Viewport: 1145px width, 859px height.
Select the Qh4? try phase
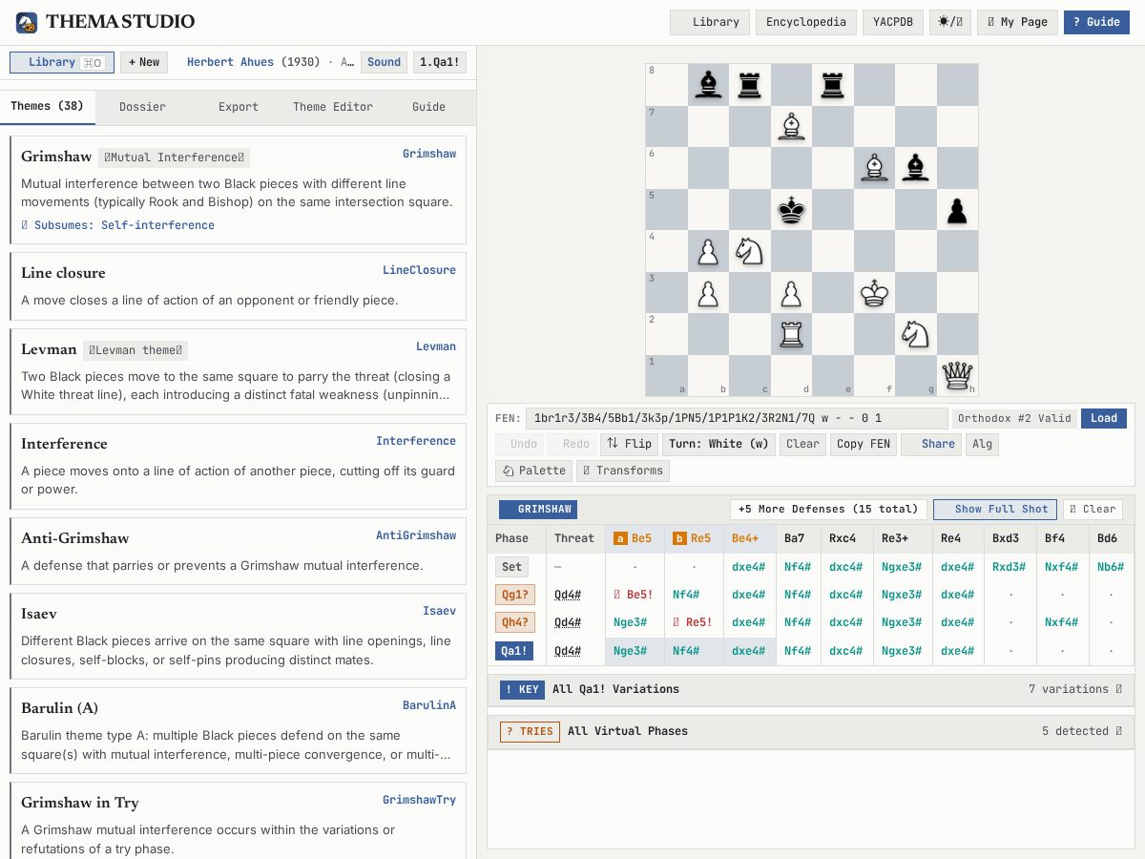514,622
